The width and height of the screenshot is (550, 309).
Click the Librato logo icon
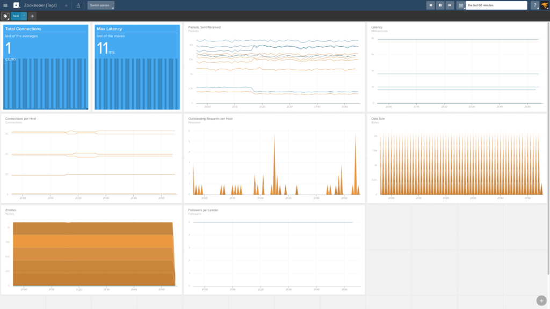16,5
